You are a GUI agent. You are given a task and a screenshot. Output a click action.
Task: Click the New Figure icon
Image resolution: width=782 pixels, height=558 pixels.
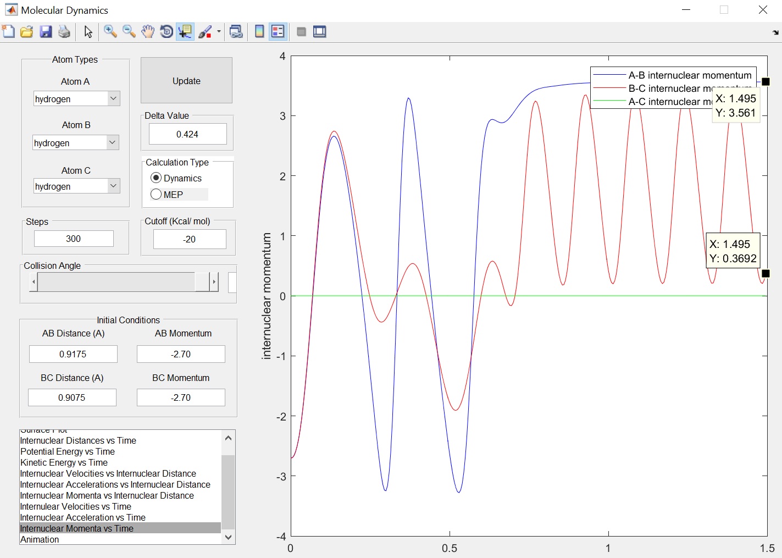coord(9,32)
